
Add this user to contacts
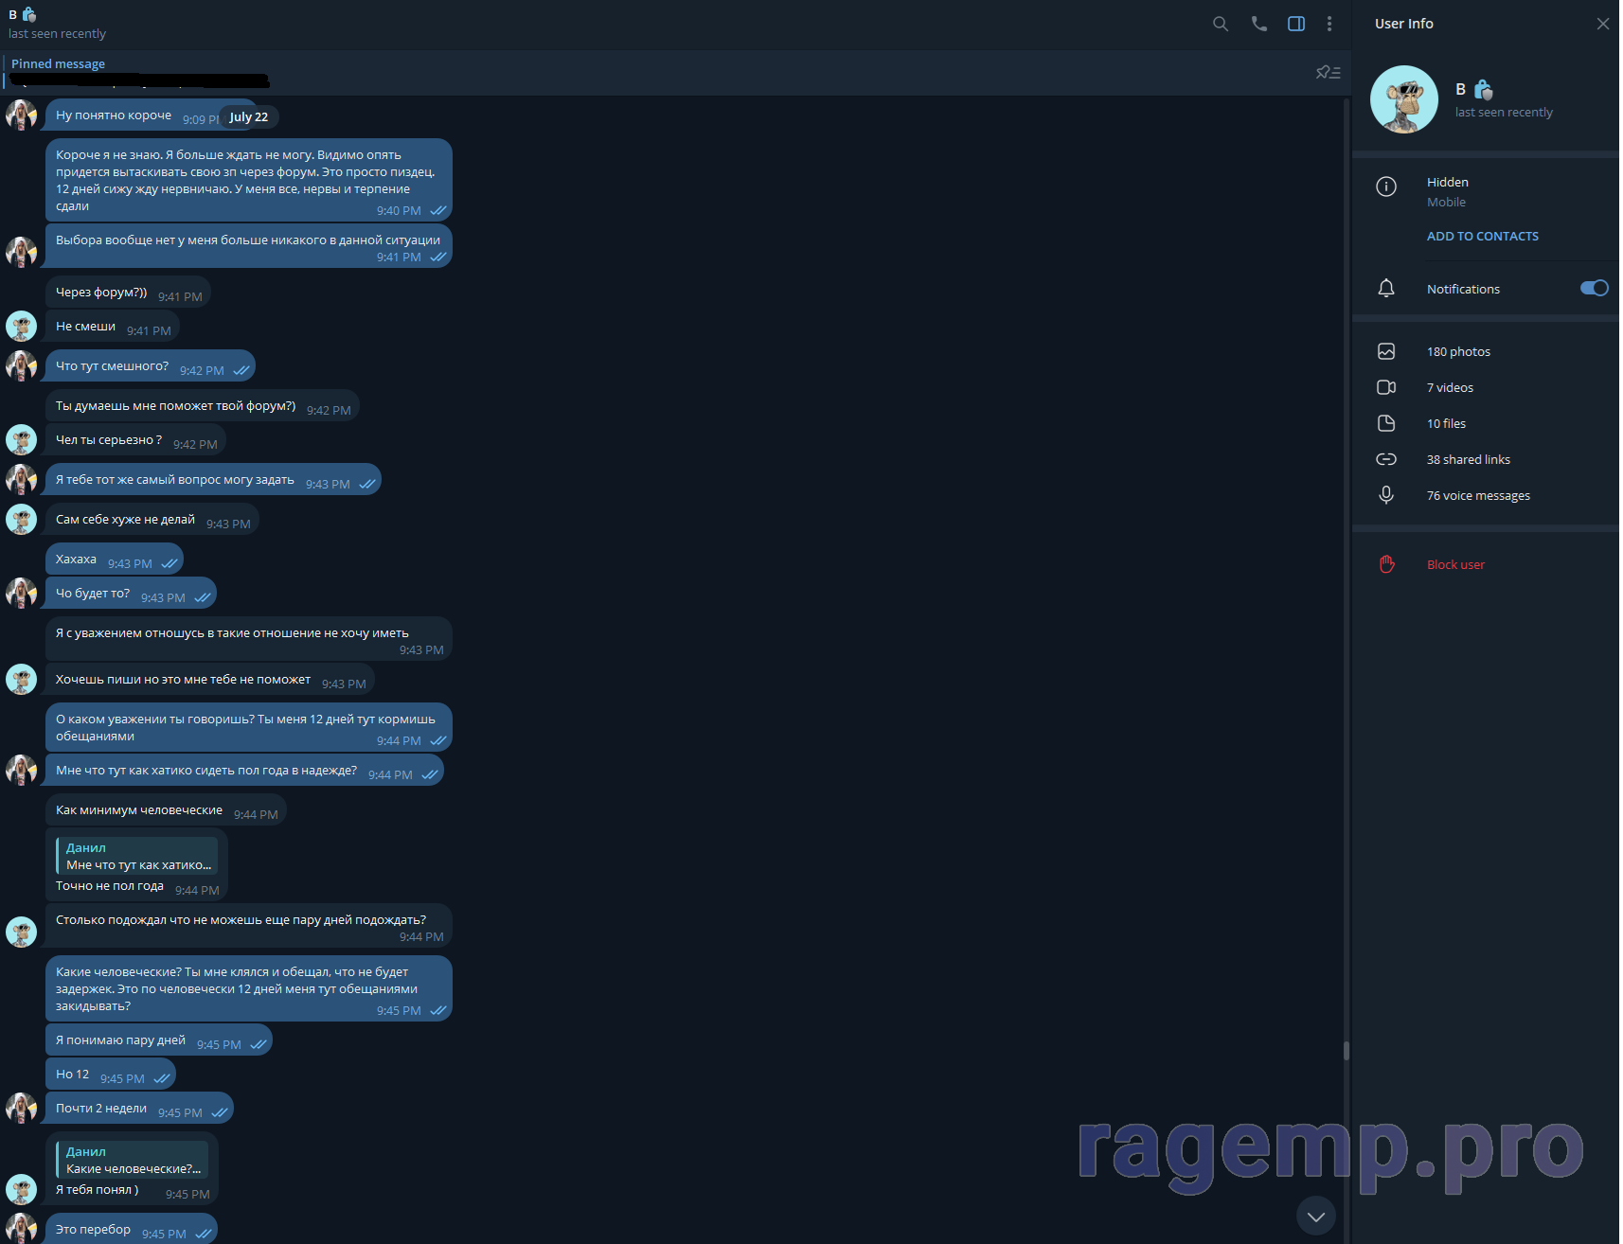[1482, 237]
